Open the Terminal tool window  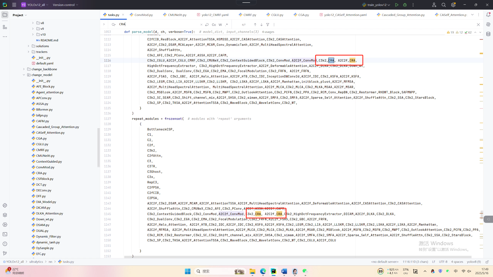(x=5, y=234)
